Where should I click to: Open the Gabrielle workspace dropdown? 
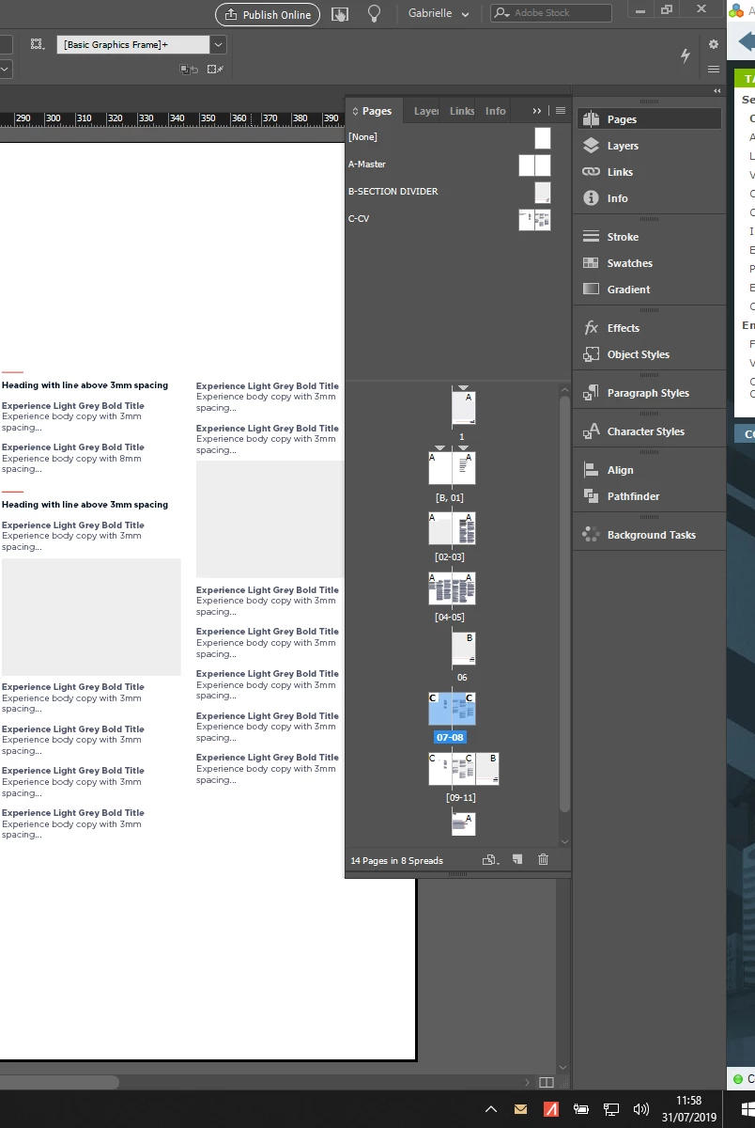439,13
